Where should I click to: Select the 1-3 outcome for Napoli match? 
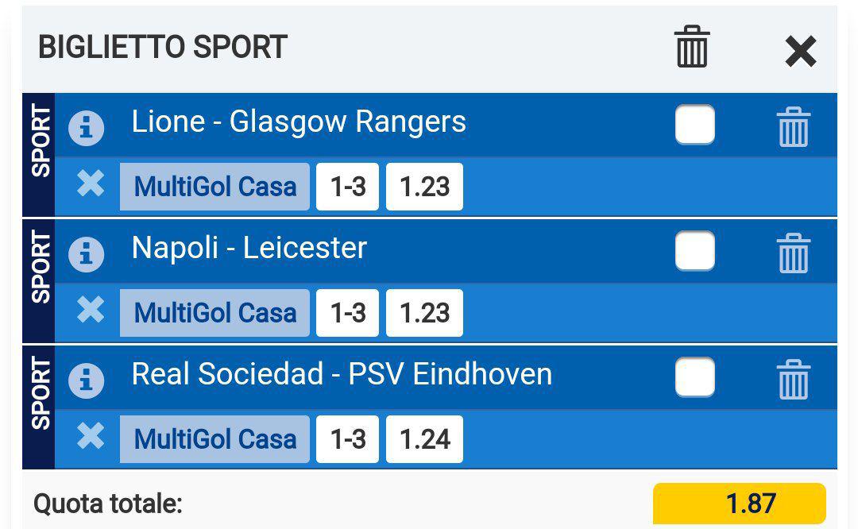(348, 313)
